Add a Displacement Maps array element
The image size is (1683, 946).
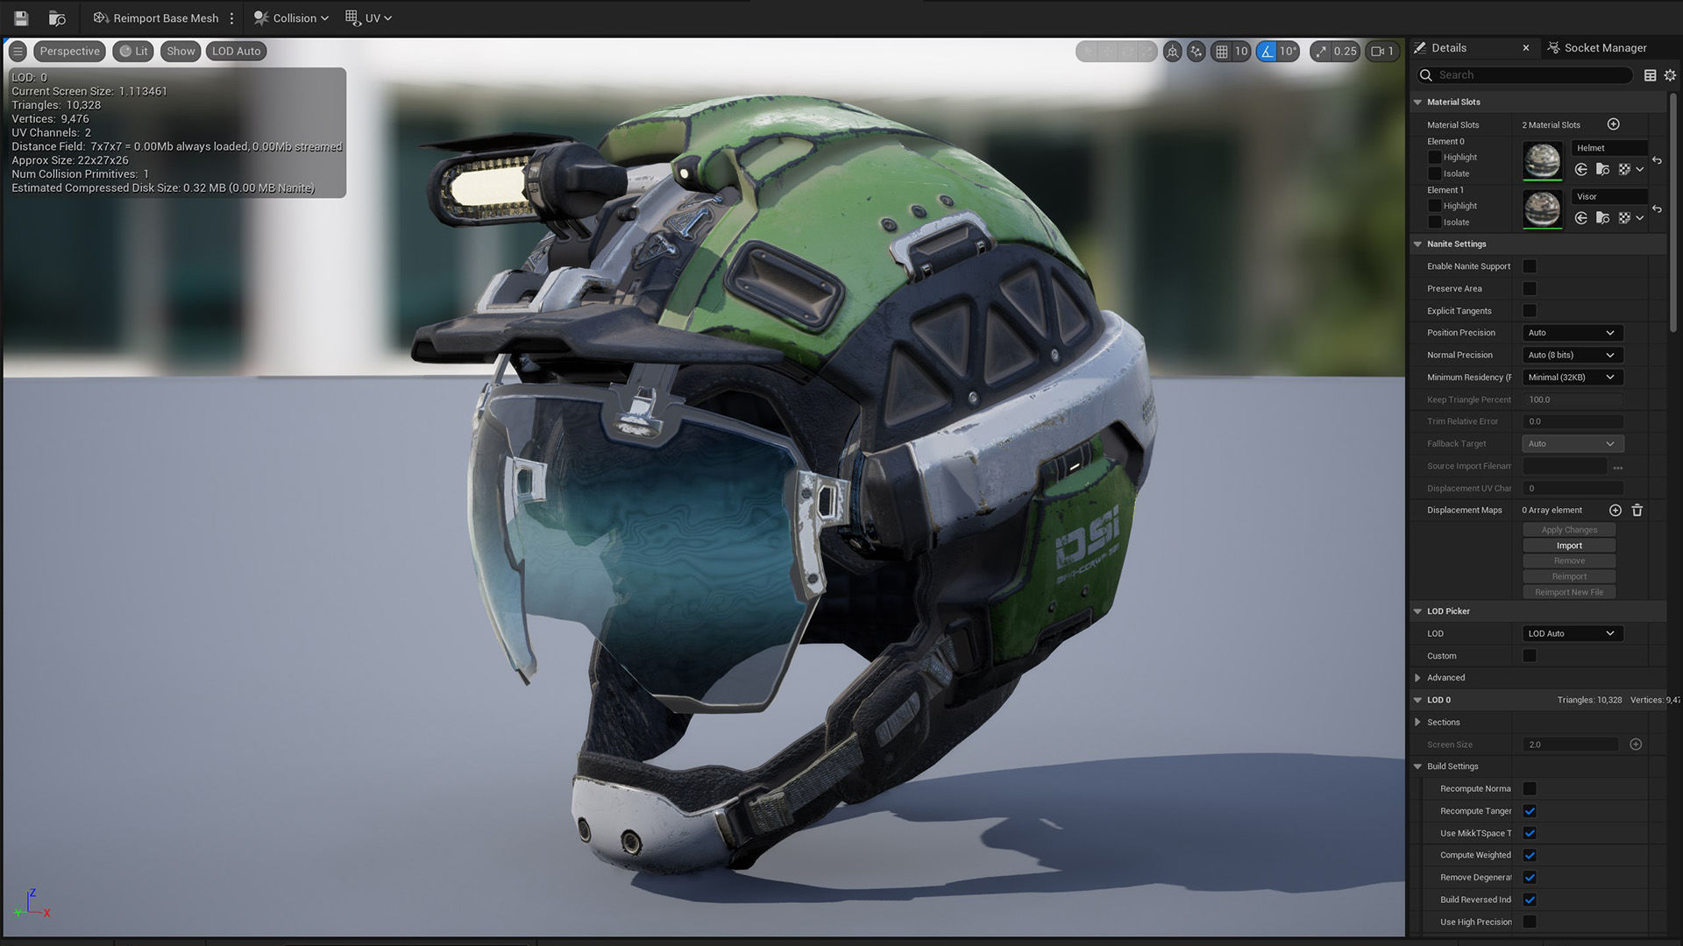(x=1615, y=510)
